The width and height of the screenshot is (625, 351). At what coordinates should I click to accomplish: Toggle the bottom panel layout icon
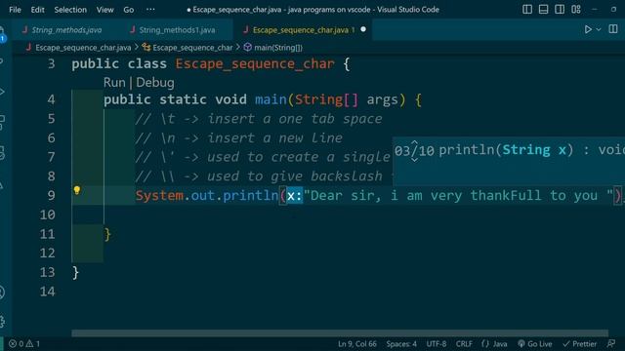point(543,9)
